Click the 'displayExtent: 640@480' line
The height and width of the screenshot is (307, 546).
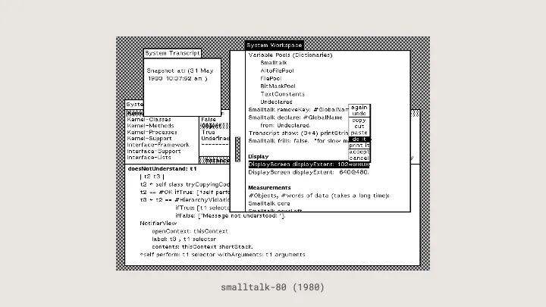point(309,172)
